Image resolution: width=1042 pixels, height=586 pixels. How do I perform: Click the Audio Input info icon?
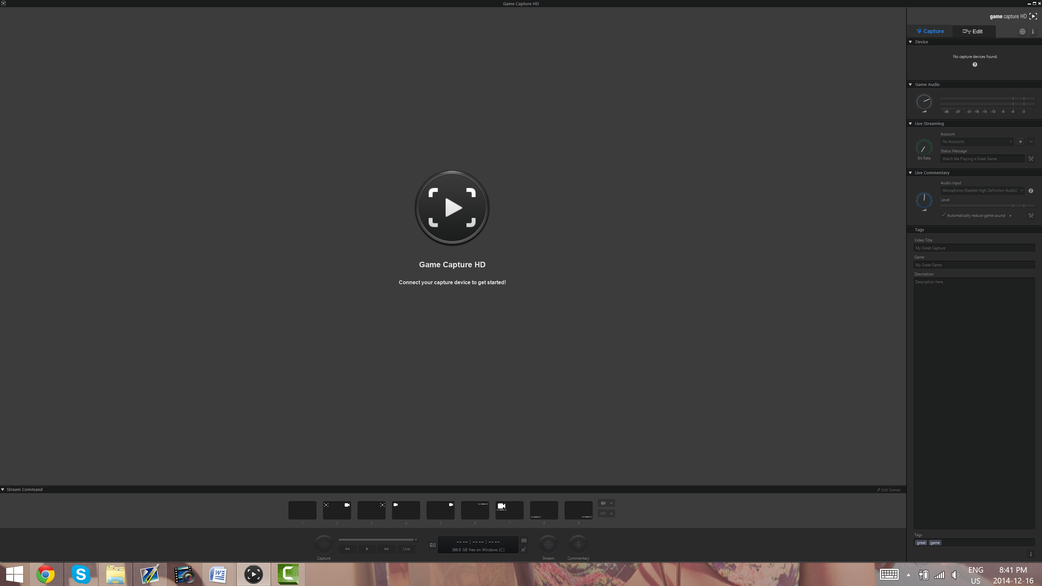(x=1031, y=190)
